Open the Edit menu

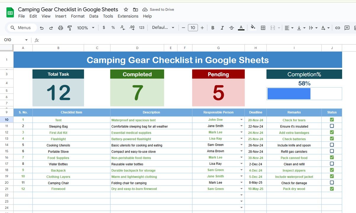click(x=33, y=16)
